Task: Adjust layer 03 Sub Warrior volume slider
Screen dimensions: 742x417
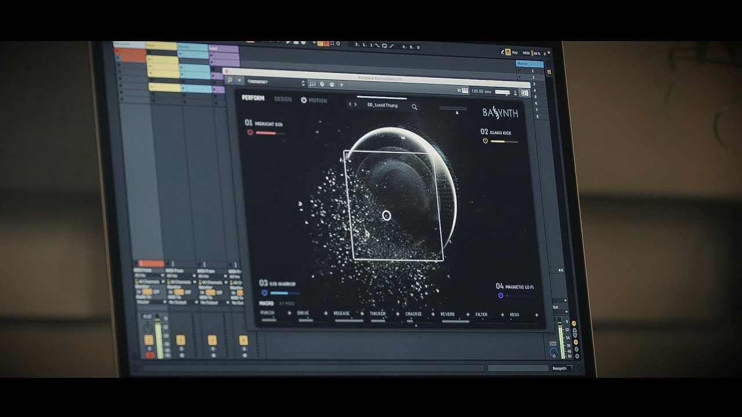Action: tap(285, 293)
